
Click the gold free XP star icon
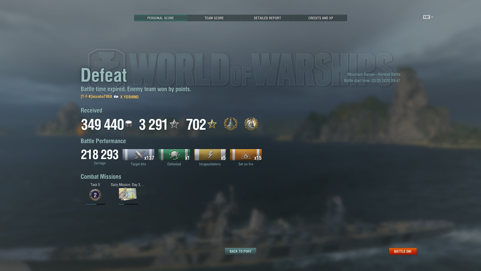click(x=212, y=124)
